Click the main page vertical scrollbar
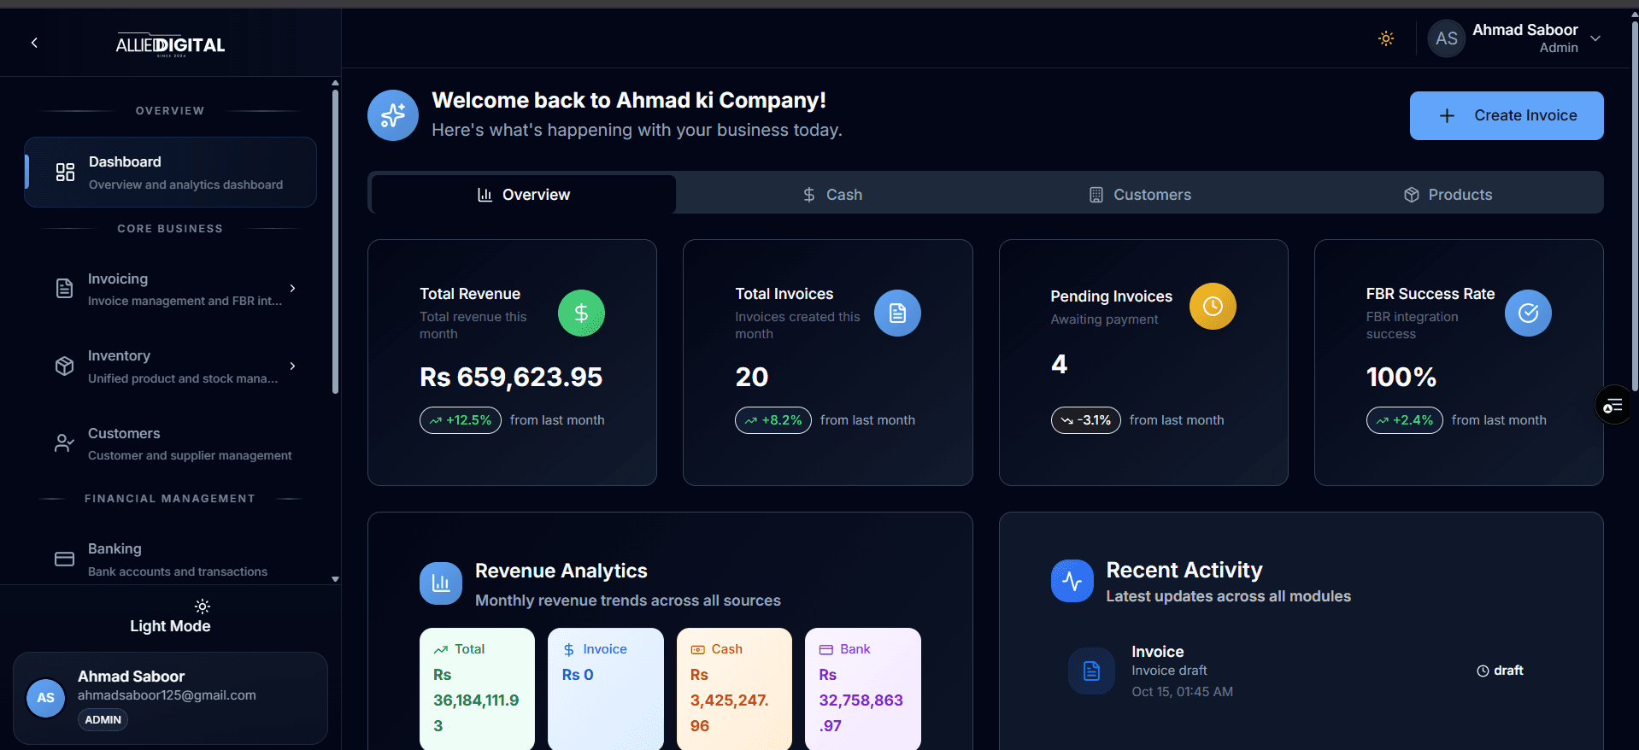 [x=1634, y=205]
